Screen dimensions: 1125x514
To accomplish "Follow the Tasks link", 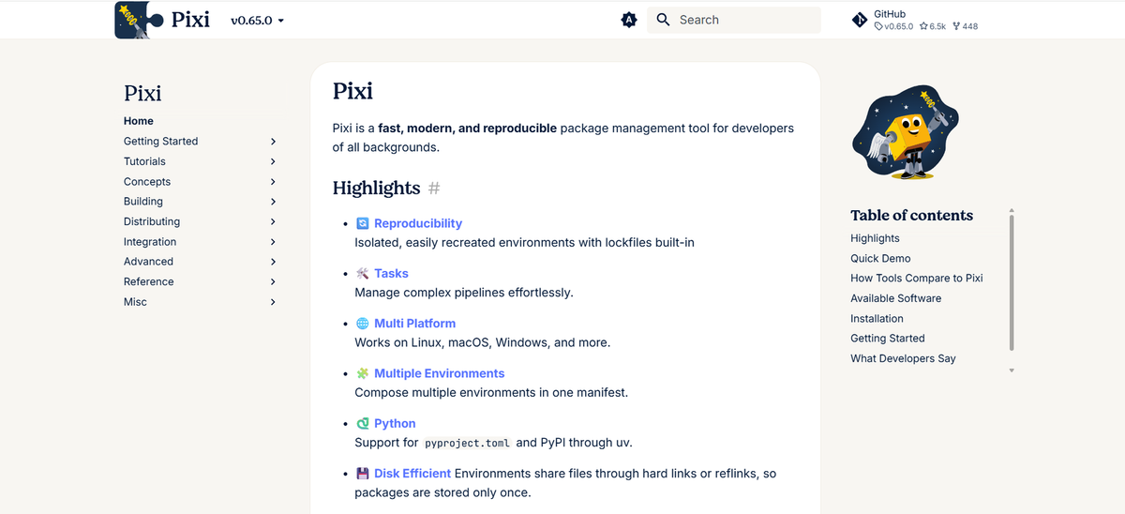I will [391, 273].
